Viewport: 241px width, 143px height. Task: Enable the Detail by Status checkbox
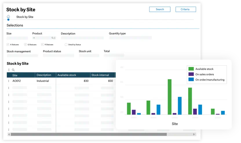66,44
